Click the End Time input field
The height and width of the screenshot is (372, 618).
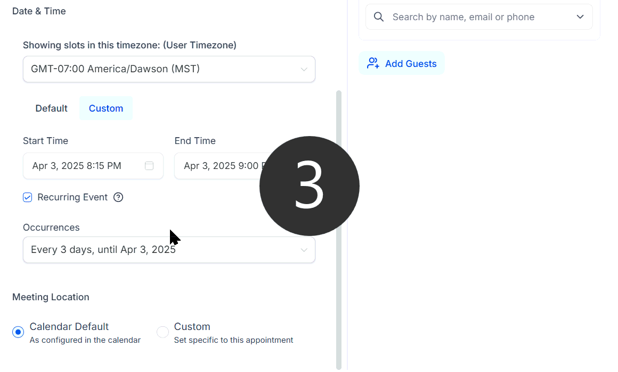213,166
